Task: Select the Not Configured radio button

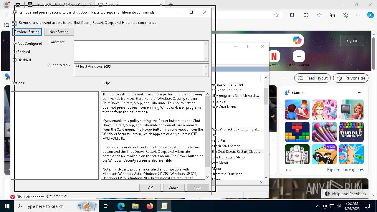Action: click(x=15, y=44)
